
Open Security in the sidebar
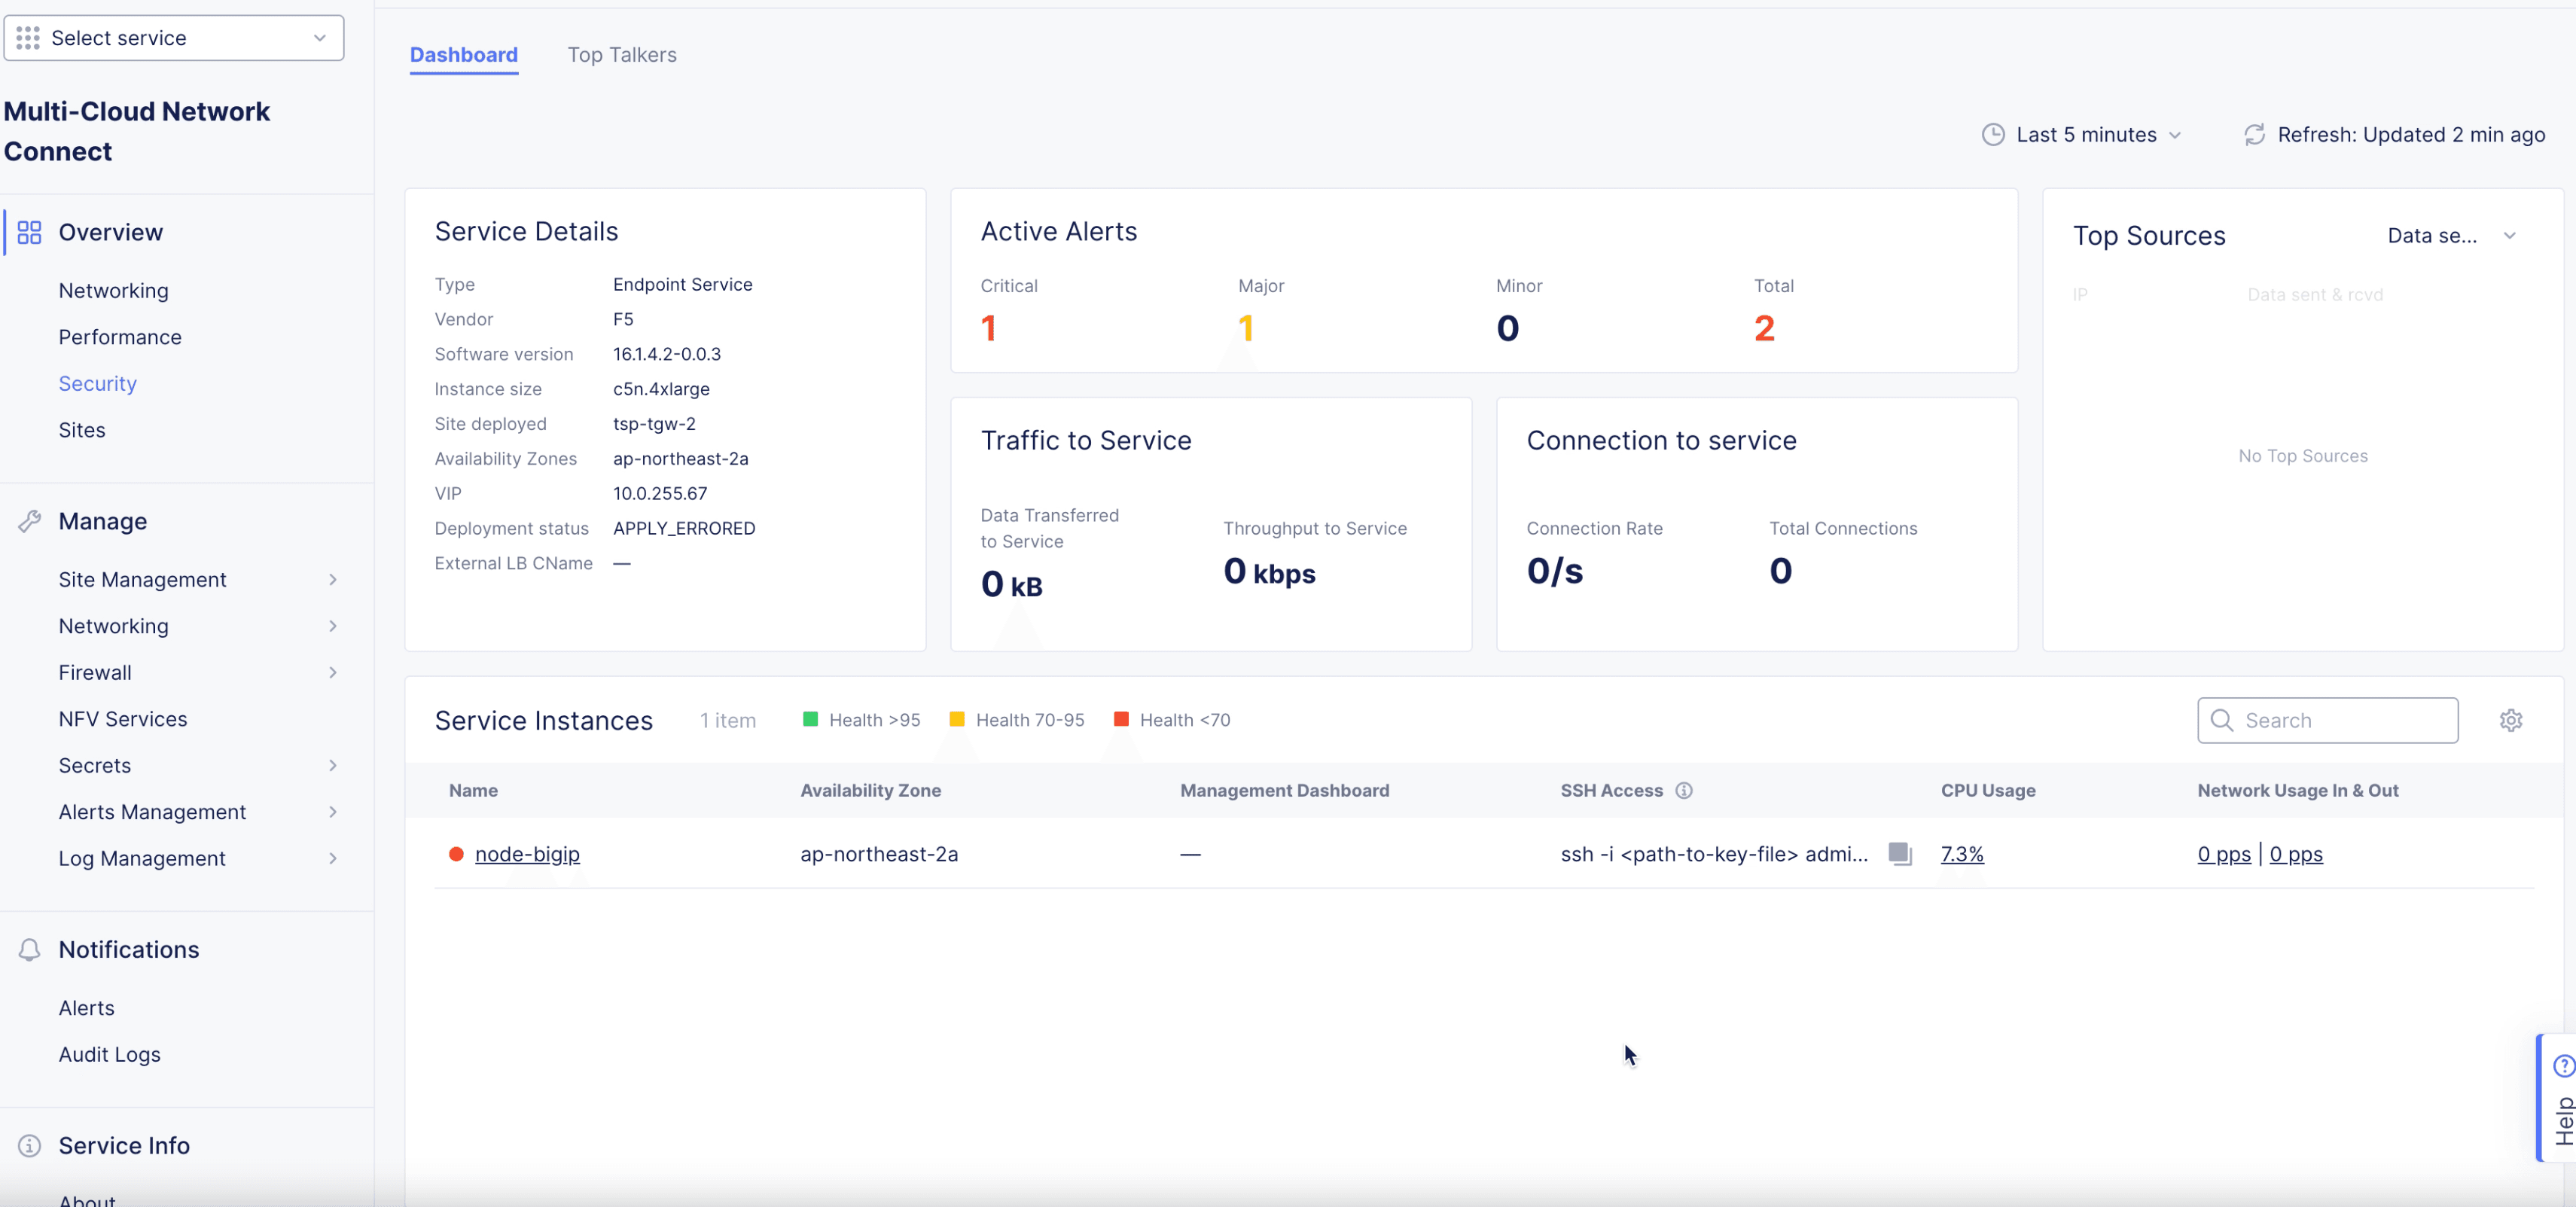[x=97, y=383]
